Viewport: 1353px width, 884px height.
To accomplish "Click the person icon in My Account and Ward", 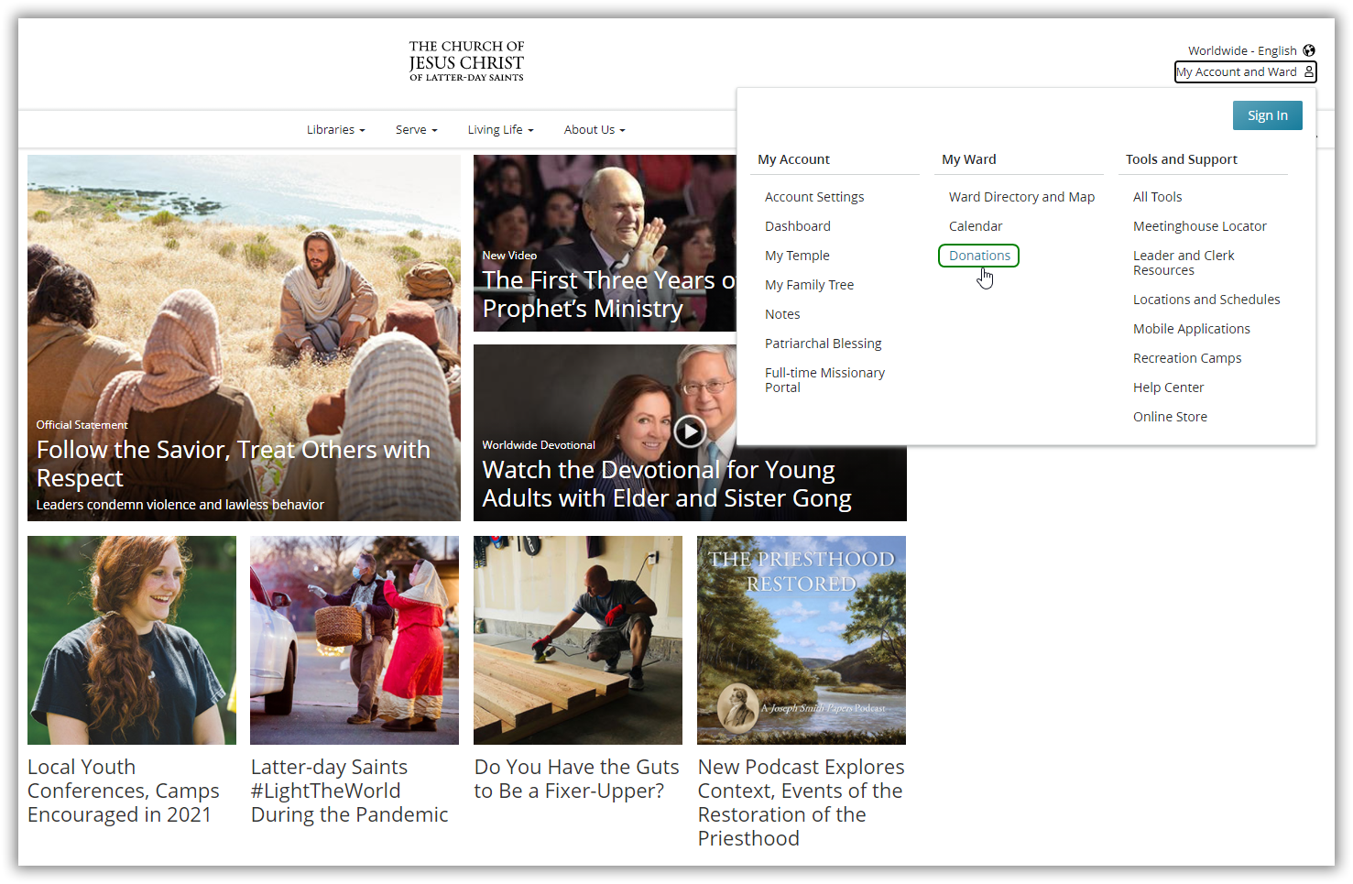I will (1309, 71).
